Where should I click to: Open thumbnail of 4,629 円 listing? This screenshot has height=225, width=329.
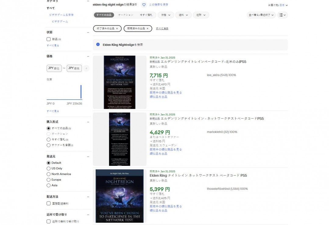pyautogui.click(x=120, y=139)
